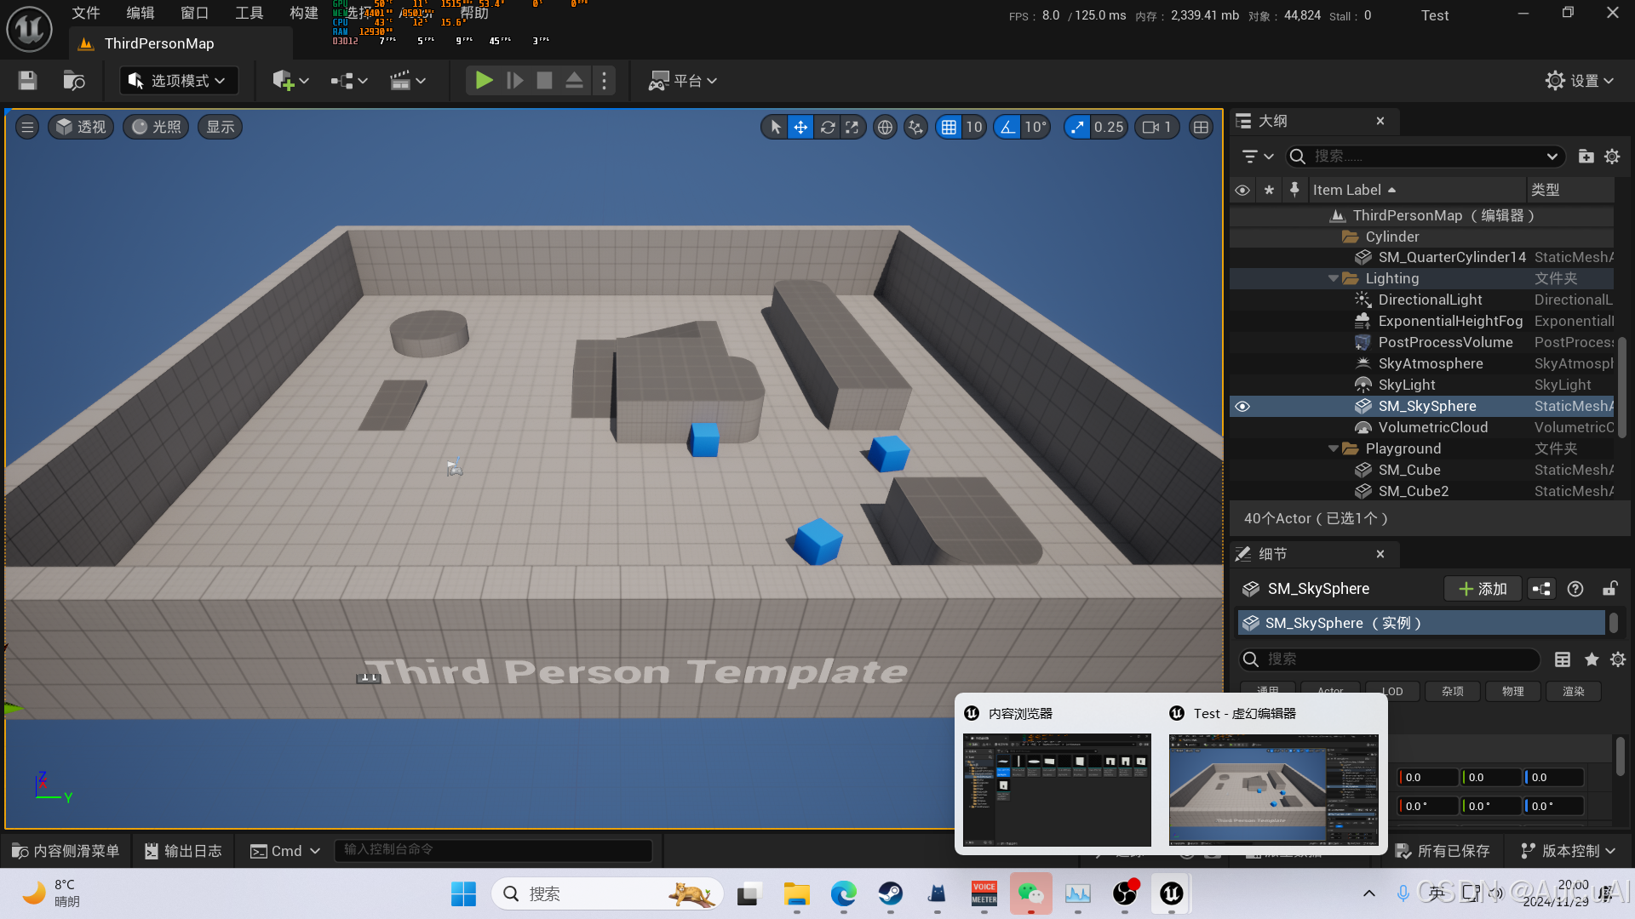This screenshot has width=1635, height=919.
Task: Collapse the Playground folder in Outliner
Action: tap(1334, 449)
